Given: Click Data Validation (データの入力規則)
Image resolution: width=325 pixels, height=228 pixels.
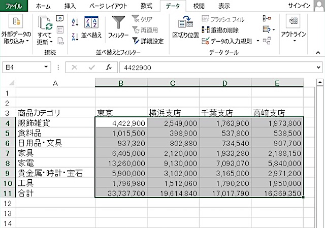Looking at the screenshot, I should tap(227, 41).
